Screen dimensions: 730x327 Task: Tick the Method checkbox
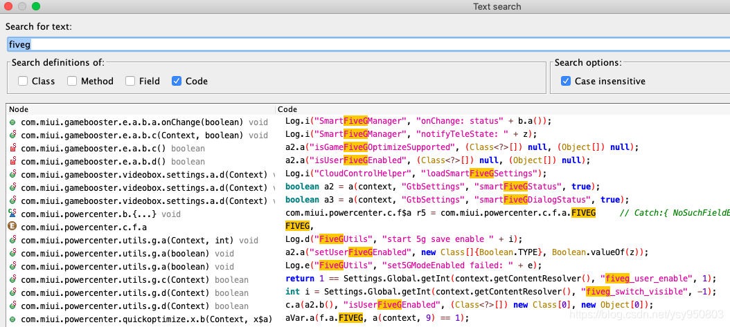coord(72,82)
